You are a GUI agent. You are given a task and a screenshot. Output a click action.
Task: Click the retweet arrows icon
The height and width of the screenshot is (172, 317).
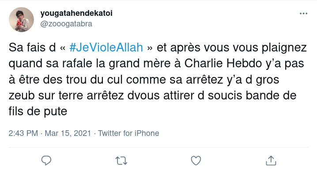[121, 161]
